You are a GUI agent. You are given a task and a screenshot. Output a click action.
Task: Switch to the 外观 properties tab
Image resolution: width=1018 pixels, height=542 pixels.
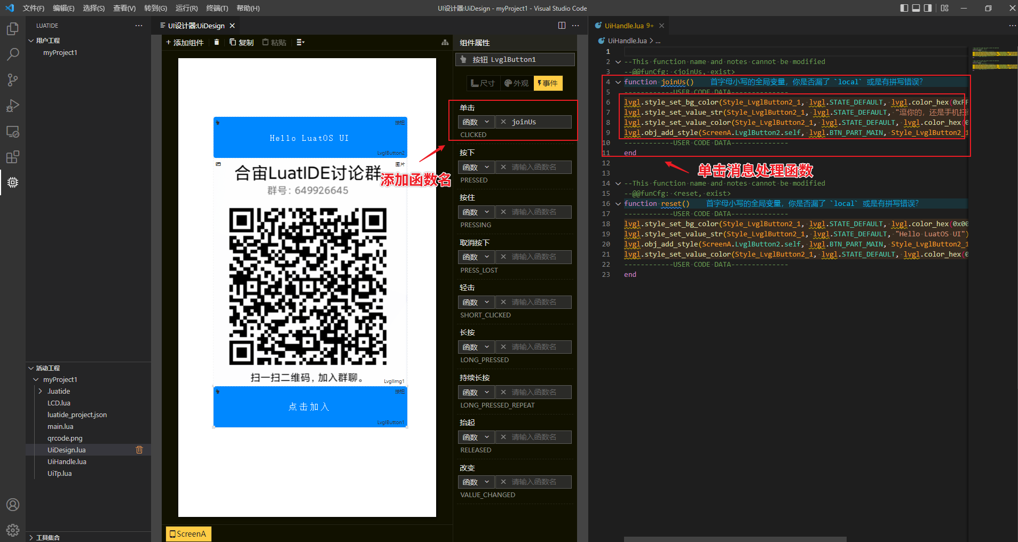pos(516,83)
